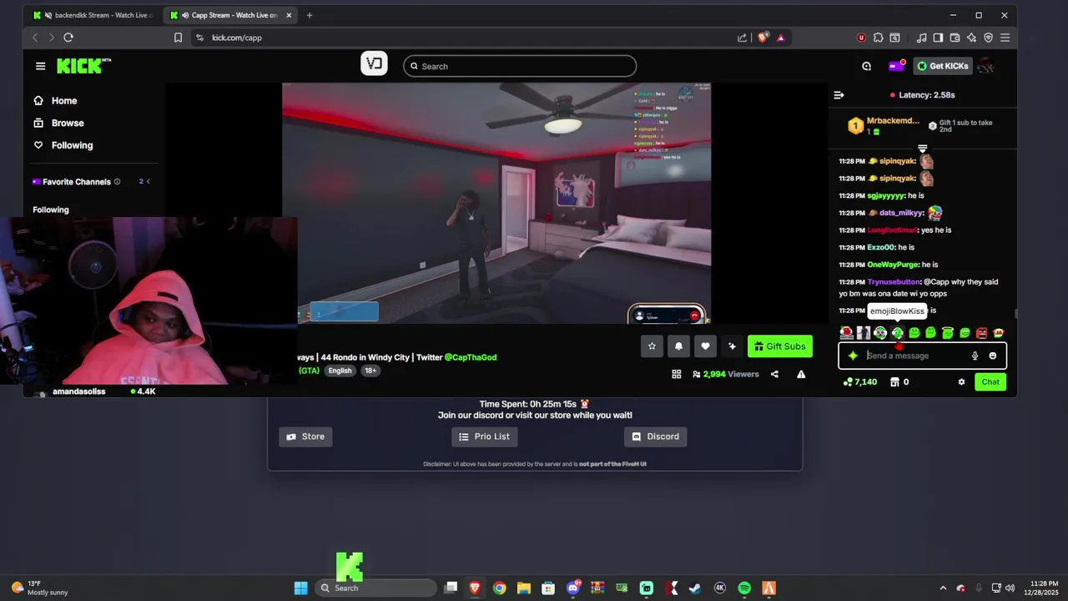Screen dimensions: 1068x601
Task: Report the stream via the warning triangle
Action: 801,374
